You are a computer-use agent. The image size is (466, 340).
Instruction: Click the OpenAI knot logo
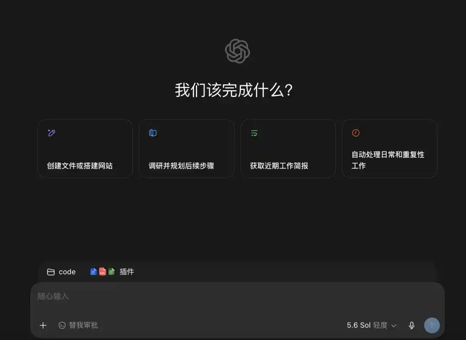pos(237,51)
